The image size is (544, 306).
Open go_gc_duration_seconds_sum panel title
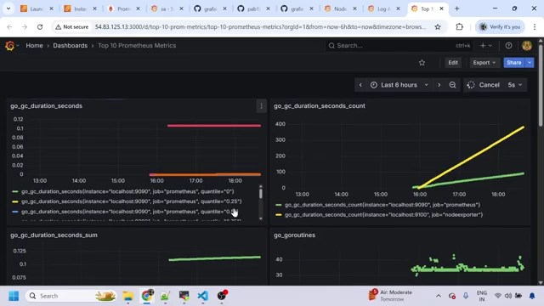tap(54, 235)
